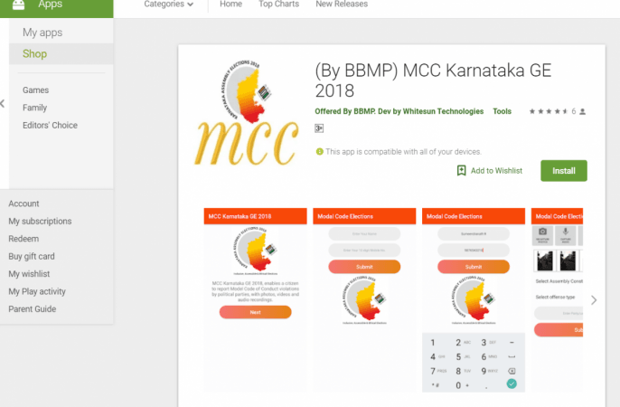Screen dimensions: 620x407
Task: Open Games category
Action: (35, 90)
